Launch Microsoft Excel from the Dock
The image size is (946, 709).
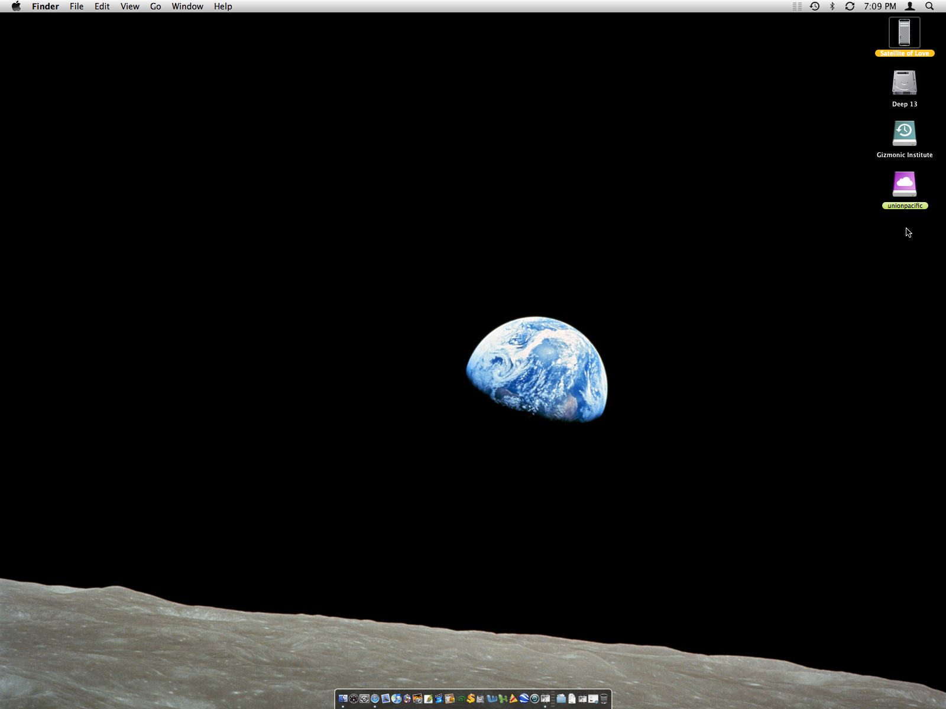(503, 698)
